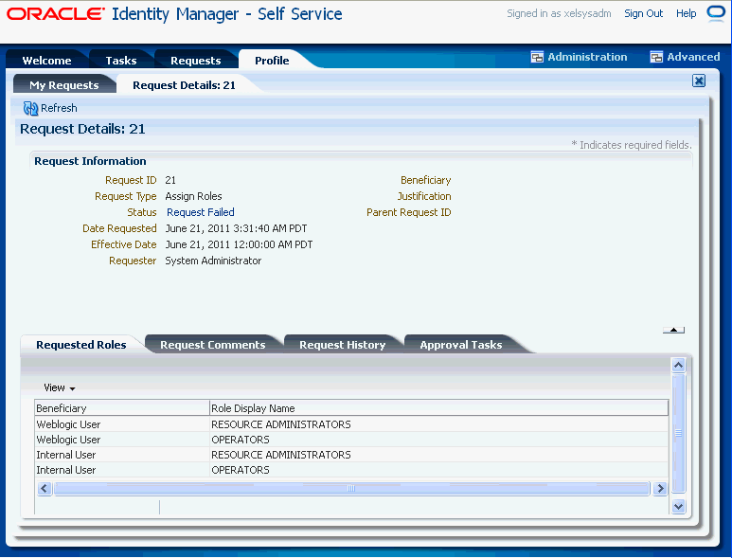Click the 'Signed in as xelsysadm' text
Screen dimensions: 732x558
click(559, 13)
